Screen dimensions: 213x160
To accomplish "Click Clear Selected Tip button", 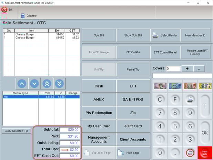I will [17, 131].
